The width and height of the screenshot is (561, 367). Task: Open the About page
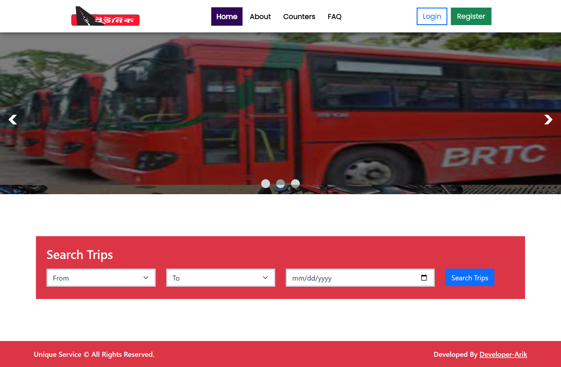(x=260, y=16)
